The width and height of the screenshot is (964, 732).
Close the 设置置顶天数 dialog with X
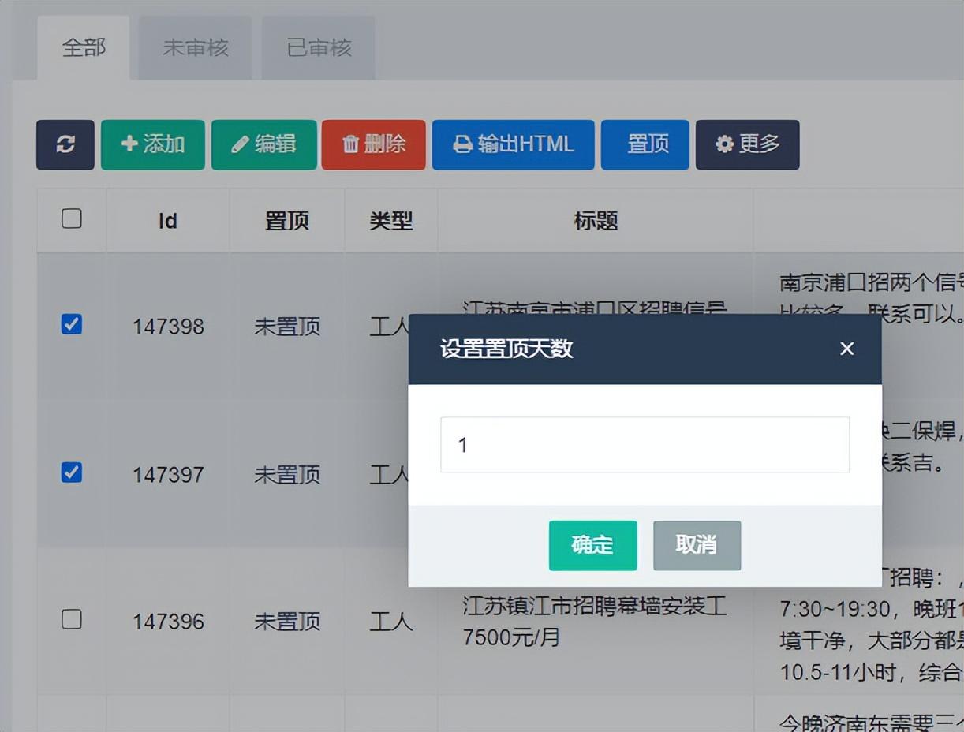pyautogui.click(x=846, y=349)
